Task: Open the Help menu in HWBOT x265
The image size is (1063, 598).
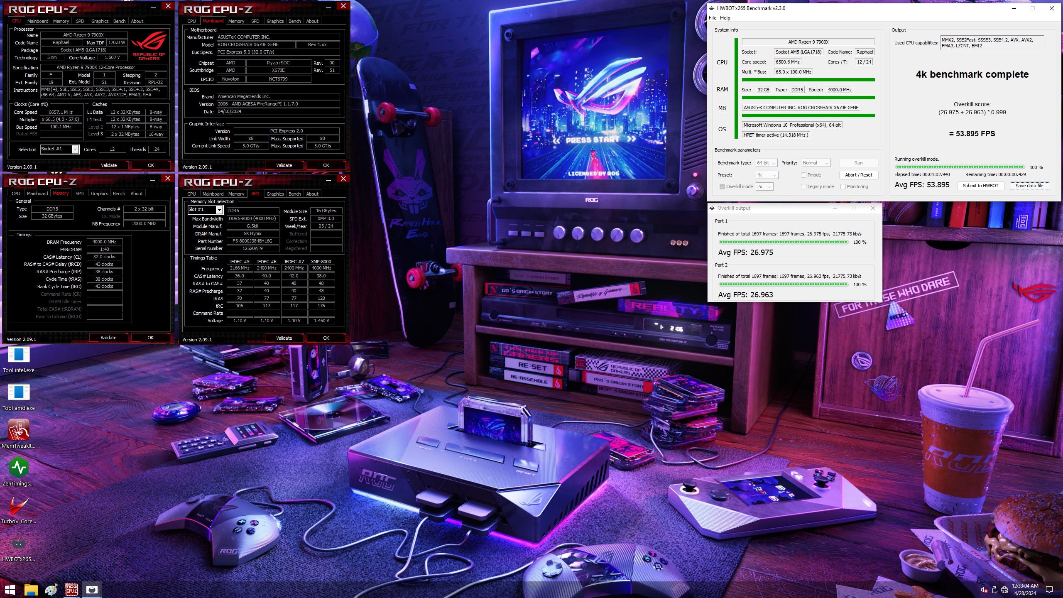Action: pyautogui.click(x=725, y=18)
